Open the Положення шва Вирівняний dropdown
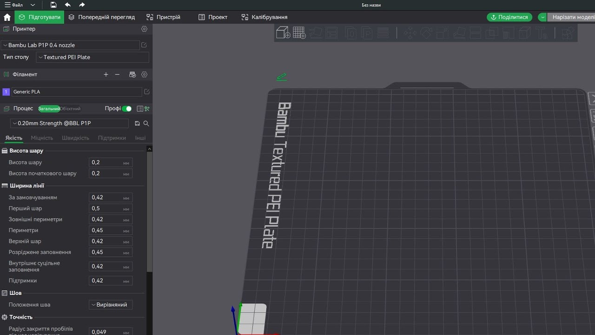The image size is (595, 335). pos(111,305)
